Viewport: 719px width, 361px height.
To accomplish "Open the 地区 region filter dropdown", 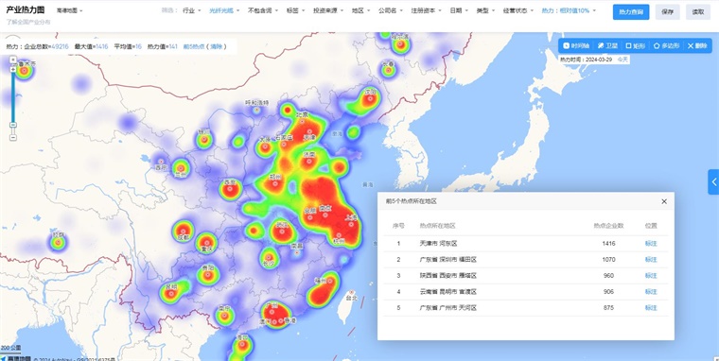I will (360, 10).
